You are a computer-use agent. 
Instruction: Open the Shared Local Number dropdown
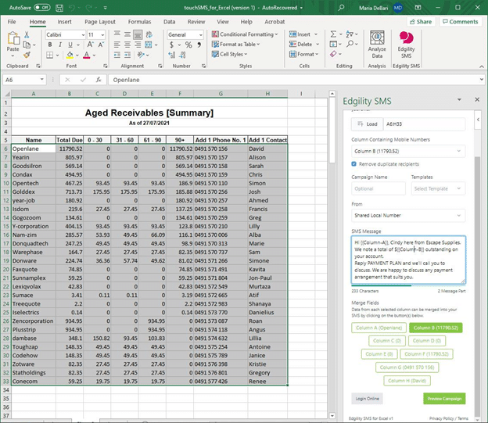click(x=408, y=215)
